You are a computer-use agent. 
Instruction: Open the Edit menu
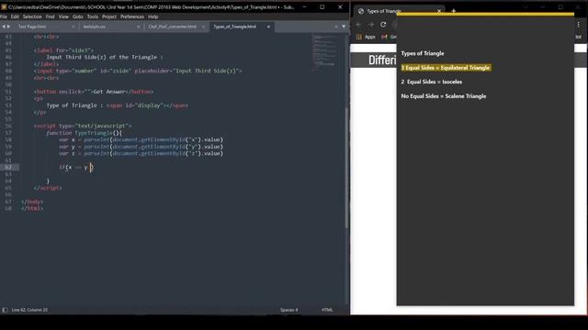tap(15, 16)
